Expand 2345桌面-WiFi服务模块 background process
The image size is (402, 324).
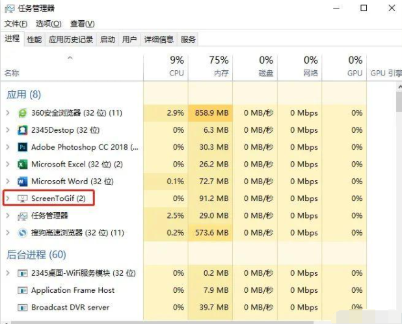[8, 273]
